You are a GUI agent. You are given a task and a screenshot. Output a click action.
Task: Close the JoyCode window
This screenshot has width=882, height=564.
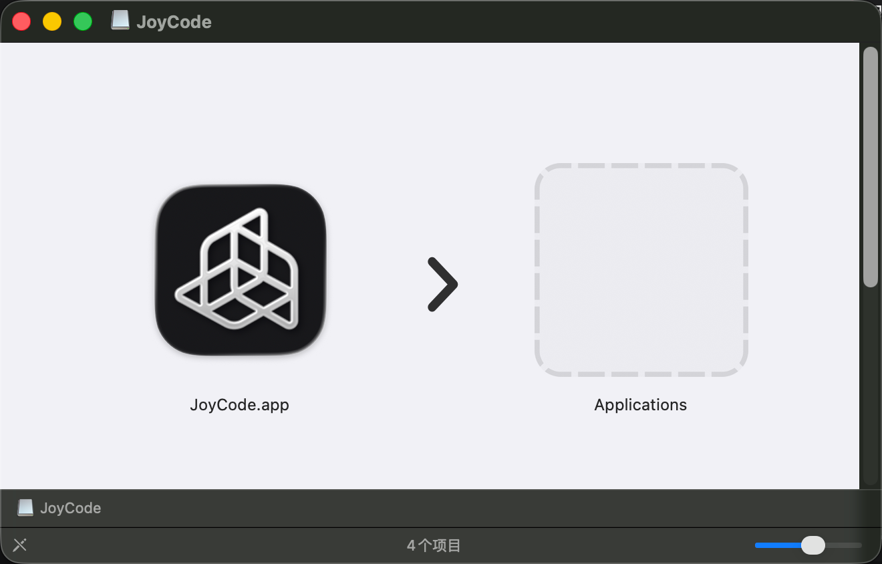click(21, 21)
